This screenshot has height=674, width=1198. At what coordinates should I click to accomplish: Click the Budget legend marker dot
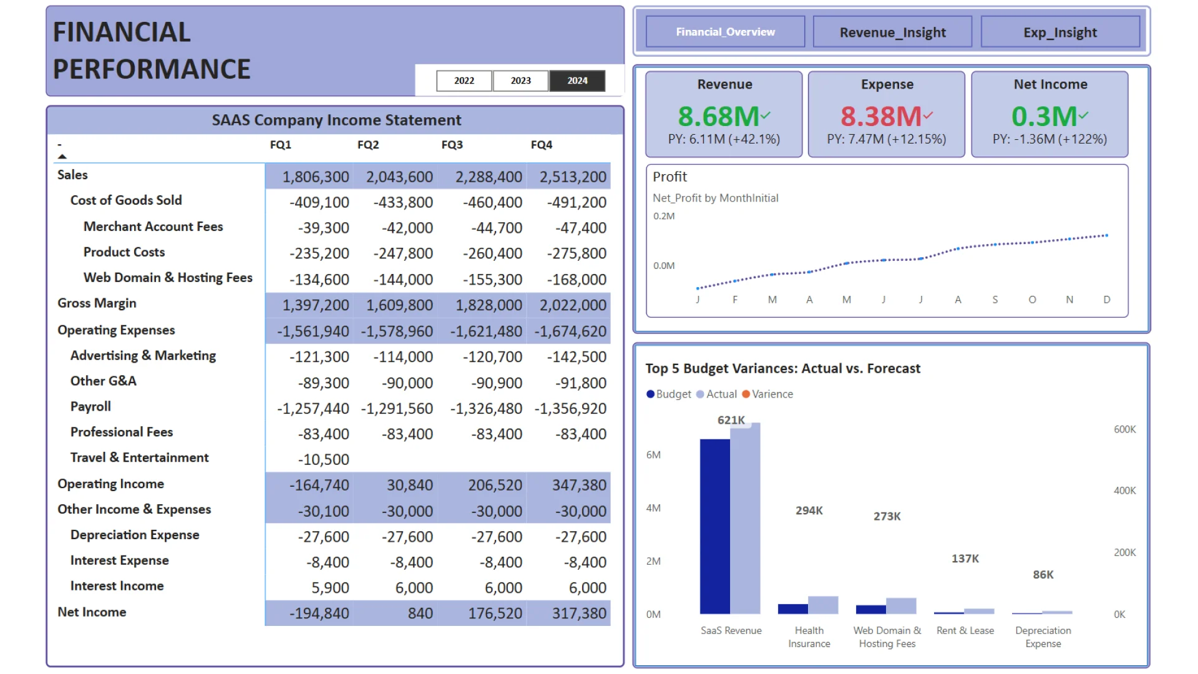click(650, 394)
